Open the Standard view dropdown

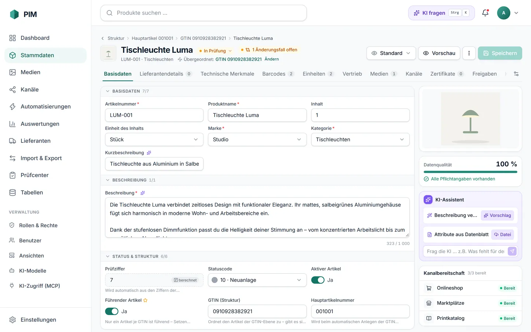coord(391,53)
